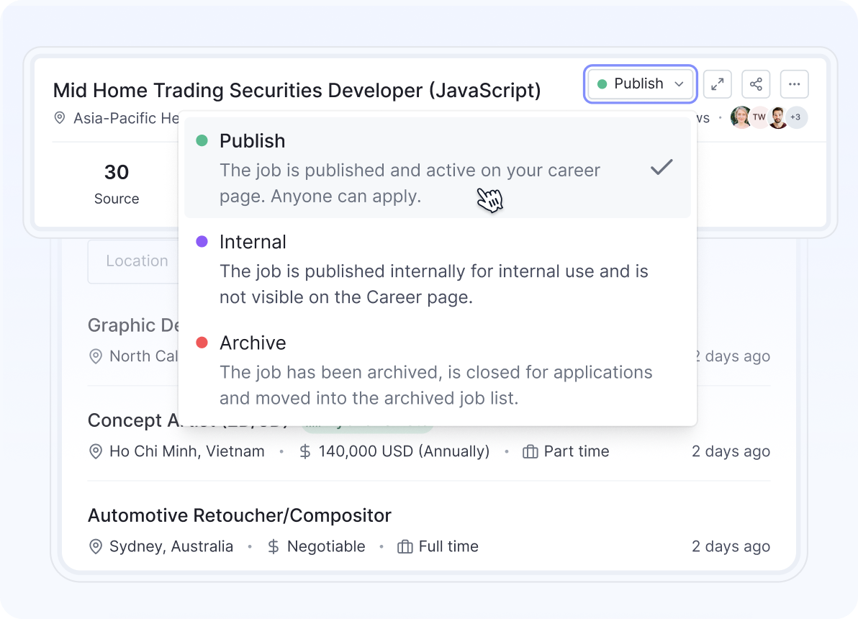Open the Publish status dropdown button
Viewport: 858px width, 619px height.
coord(640,83)
